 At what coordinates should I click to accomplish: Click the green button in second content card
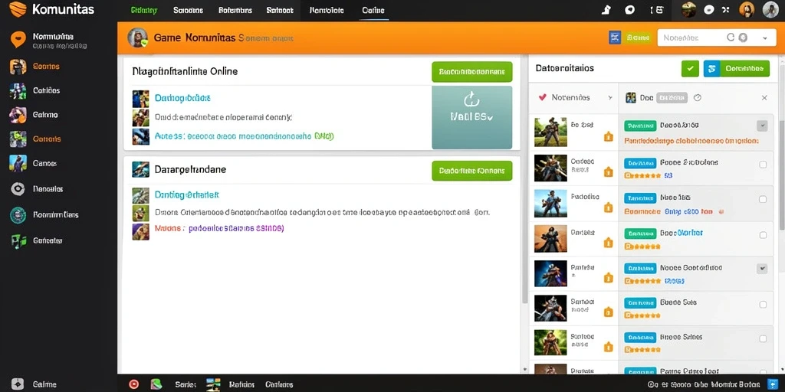coord(471,171)
